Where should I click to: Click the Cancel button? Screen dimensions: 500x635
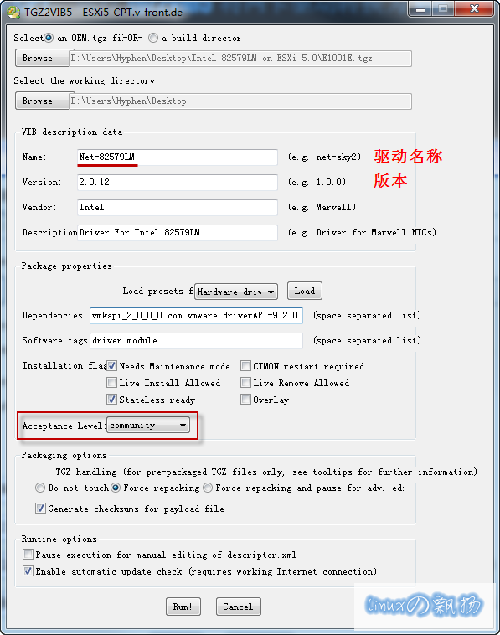[238, 607]
